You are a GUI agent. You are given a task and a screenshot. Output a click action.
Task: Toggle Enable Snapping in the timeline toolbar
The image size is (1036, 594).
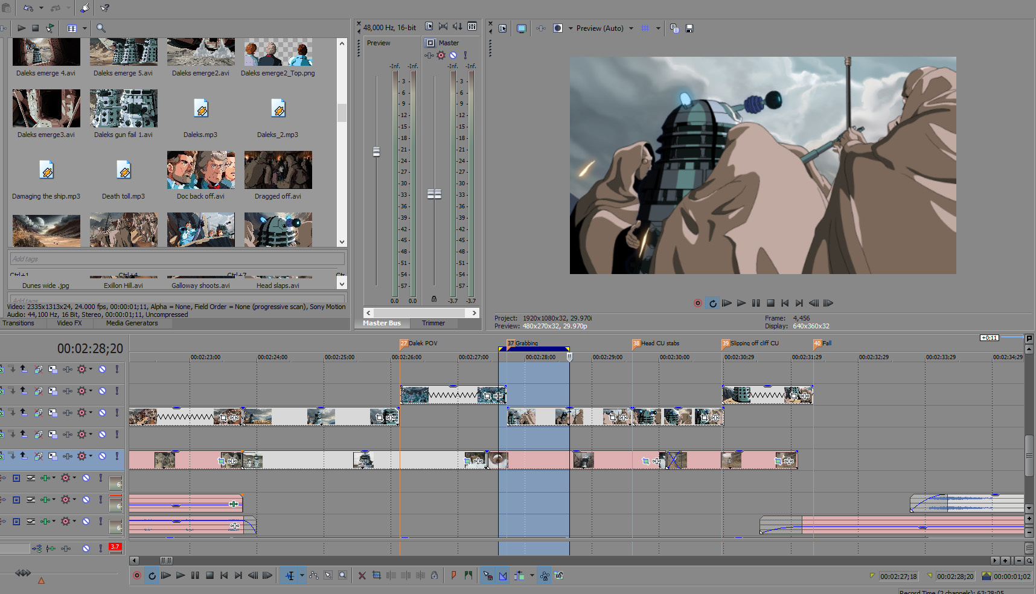pos(488,576)
